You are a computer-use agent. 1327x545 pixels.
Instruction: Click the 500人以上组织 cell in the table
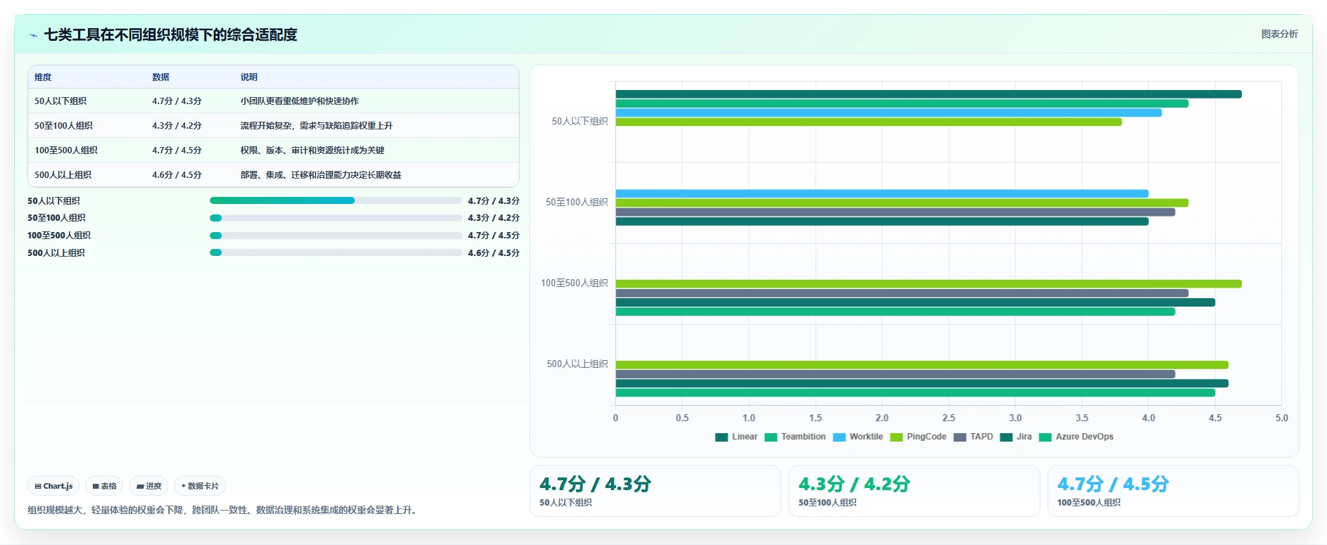point(63,175)
